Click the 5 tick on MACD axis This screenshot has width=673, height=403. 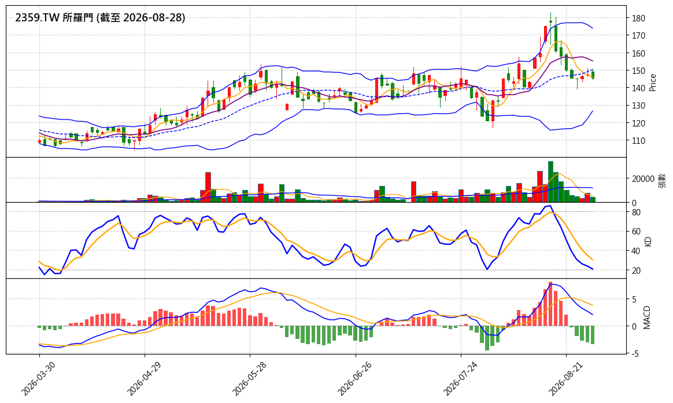pyautogui.click(x=634, y=300)
